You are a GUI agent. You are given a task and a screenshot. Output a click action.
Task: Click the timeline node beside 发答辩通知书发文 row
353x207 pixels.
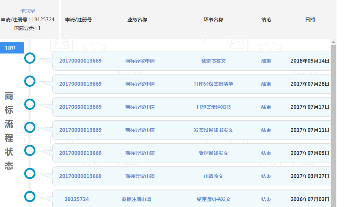(30, 127)
